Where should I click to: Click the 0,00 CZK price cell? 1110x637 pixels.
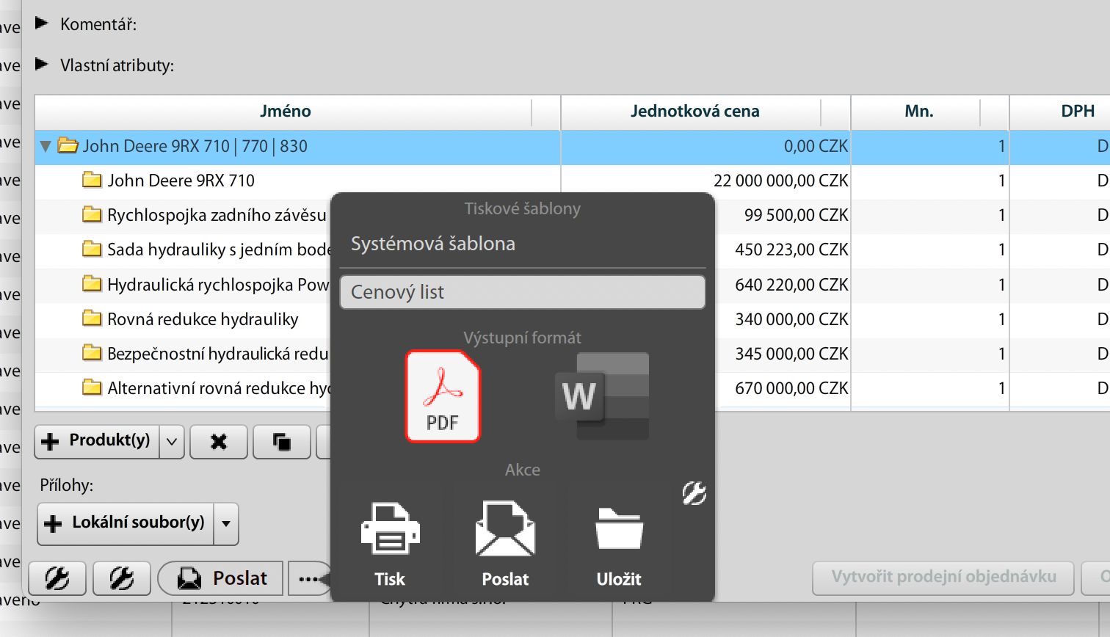click(816, 146)
